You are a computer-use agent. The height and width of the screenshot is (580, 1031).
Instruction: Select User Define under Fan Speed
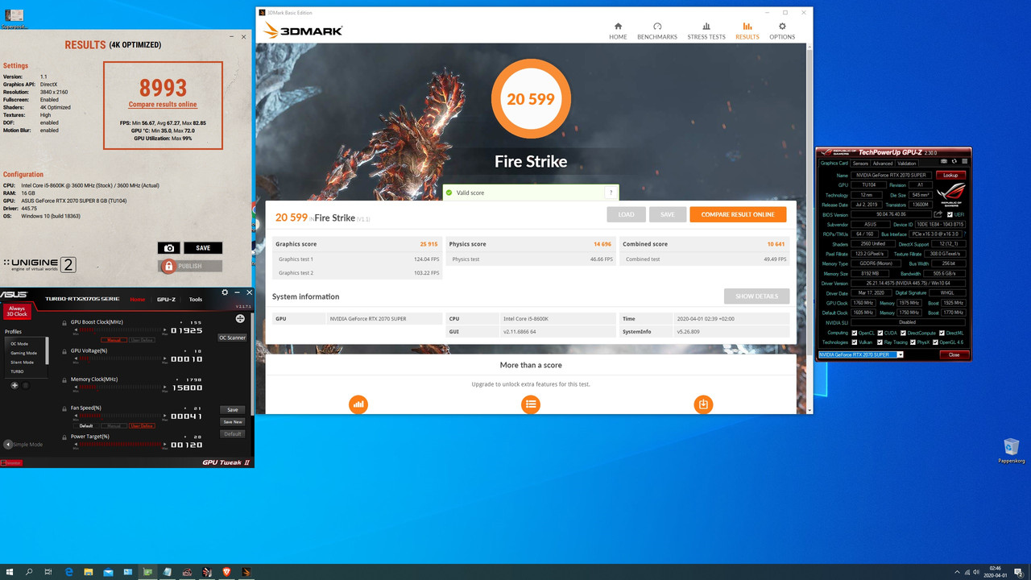point(142,425)
